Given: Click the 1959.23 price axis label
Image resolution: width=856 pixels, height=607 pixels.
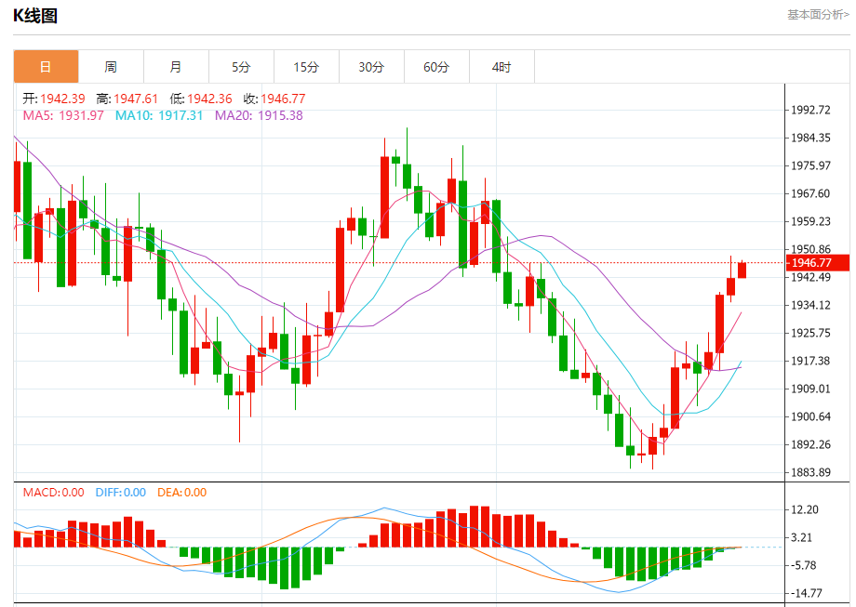Looking at the screenshot, I should click(x=810, y=221).
